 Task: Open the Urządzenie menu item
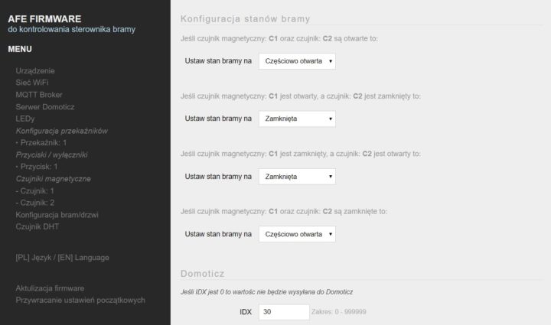35,71
